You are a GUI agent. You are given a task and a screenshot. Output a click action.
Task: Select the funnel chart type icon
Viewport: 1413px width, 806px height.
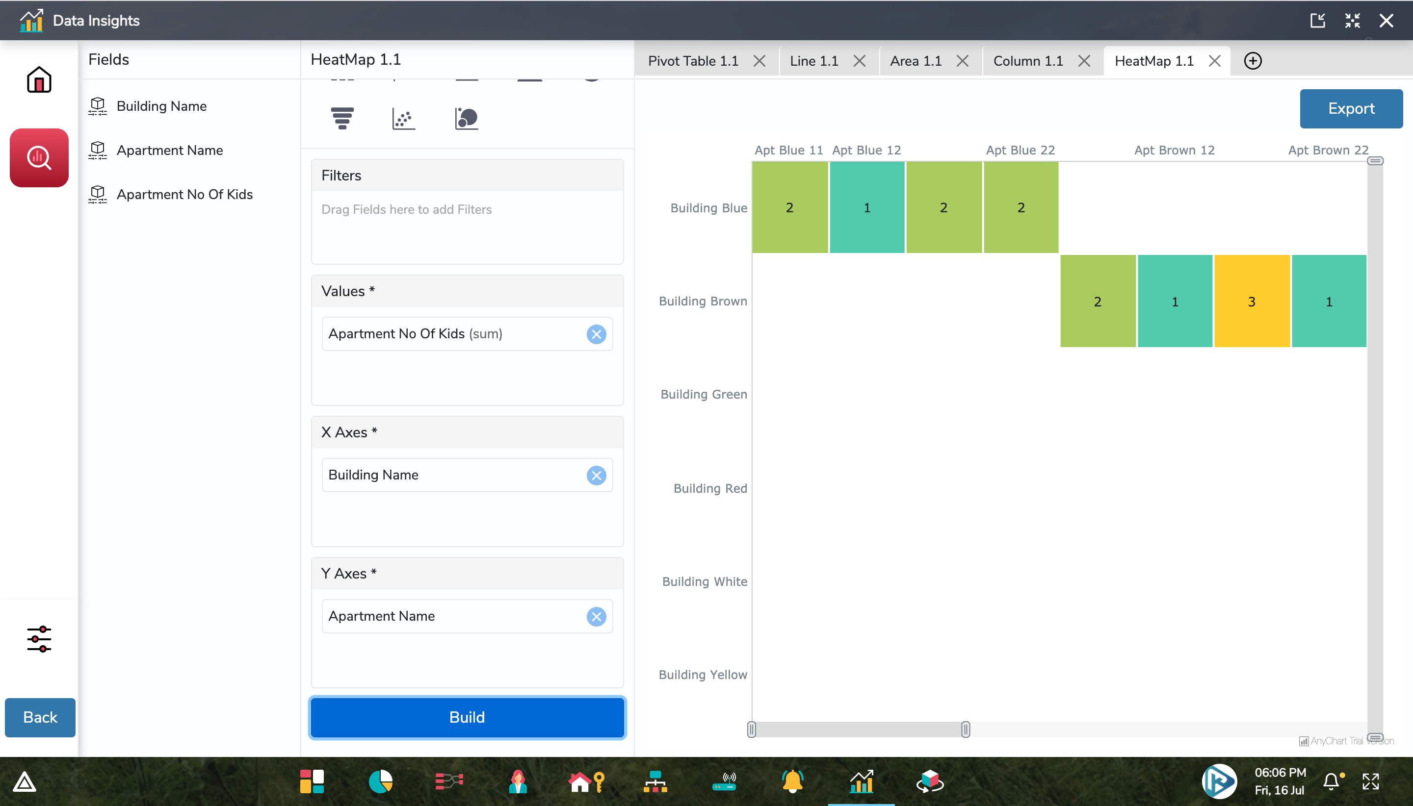pyautogui.click(x=342, y=118)
